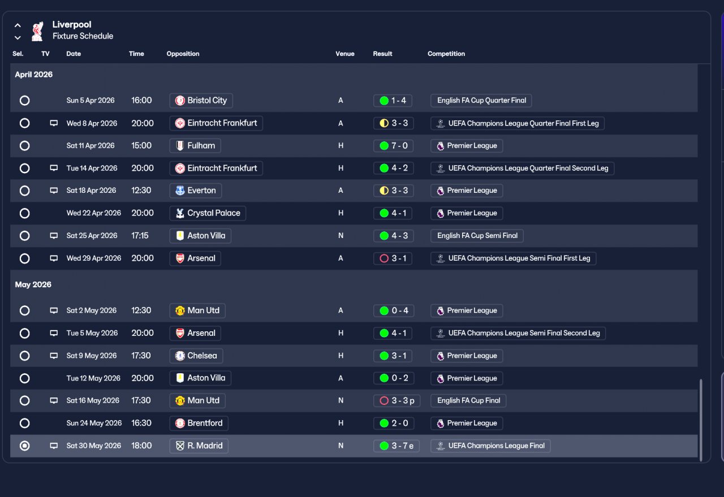724x497 pixels.
Task: Click TV icon on Arsenal 5 May row
Action: [x=54, y=333]
